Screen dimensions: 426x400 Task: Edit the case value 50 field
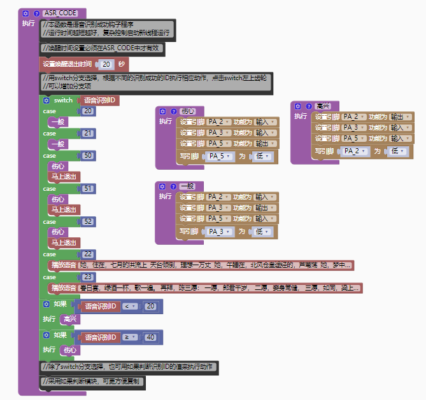tap(88, 156)
